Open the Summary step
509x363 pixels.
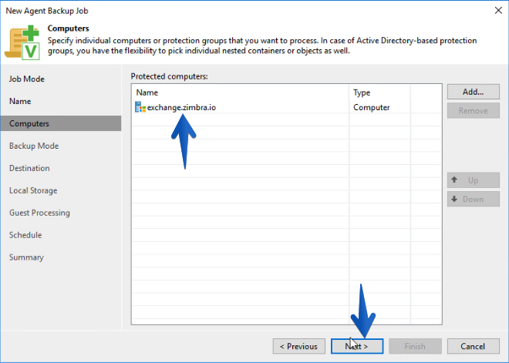pos(26,257)
